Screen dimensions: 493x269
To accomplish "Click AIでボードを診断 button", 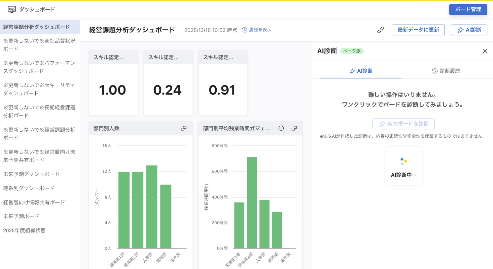I will [403, 124].
